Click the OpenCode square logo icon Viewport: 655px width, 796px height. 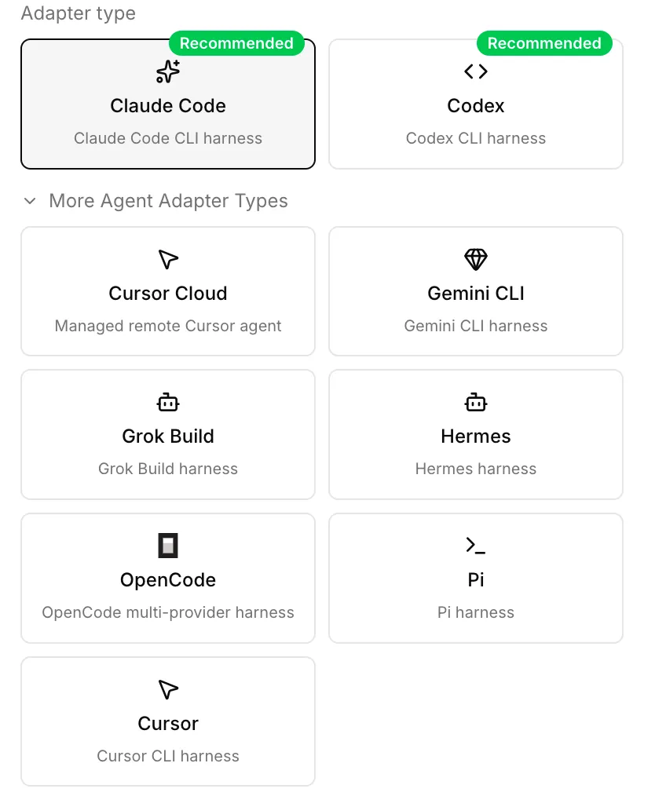point(168,546)
